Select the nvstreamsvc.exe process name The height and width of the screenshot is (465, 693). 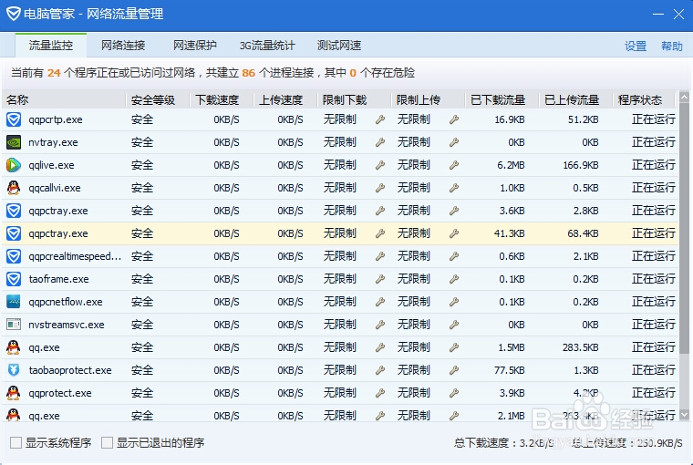(x=67, y=325)
